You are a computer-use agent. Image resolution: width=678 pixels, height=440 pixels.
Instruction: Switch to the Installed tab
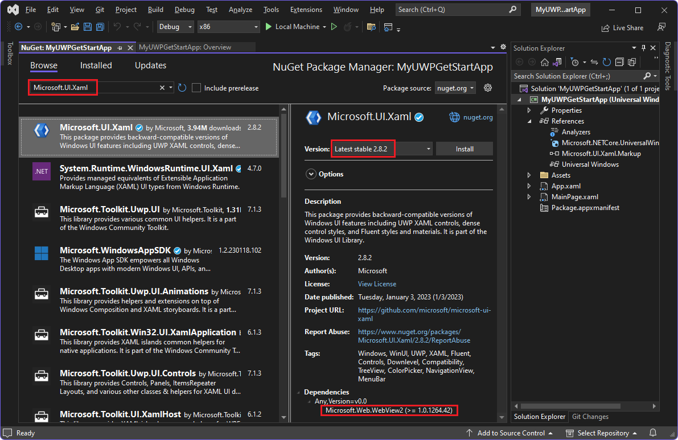(96, 65)
